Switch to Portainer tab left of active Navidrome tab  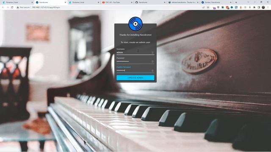pos(17,3)
